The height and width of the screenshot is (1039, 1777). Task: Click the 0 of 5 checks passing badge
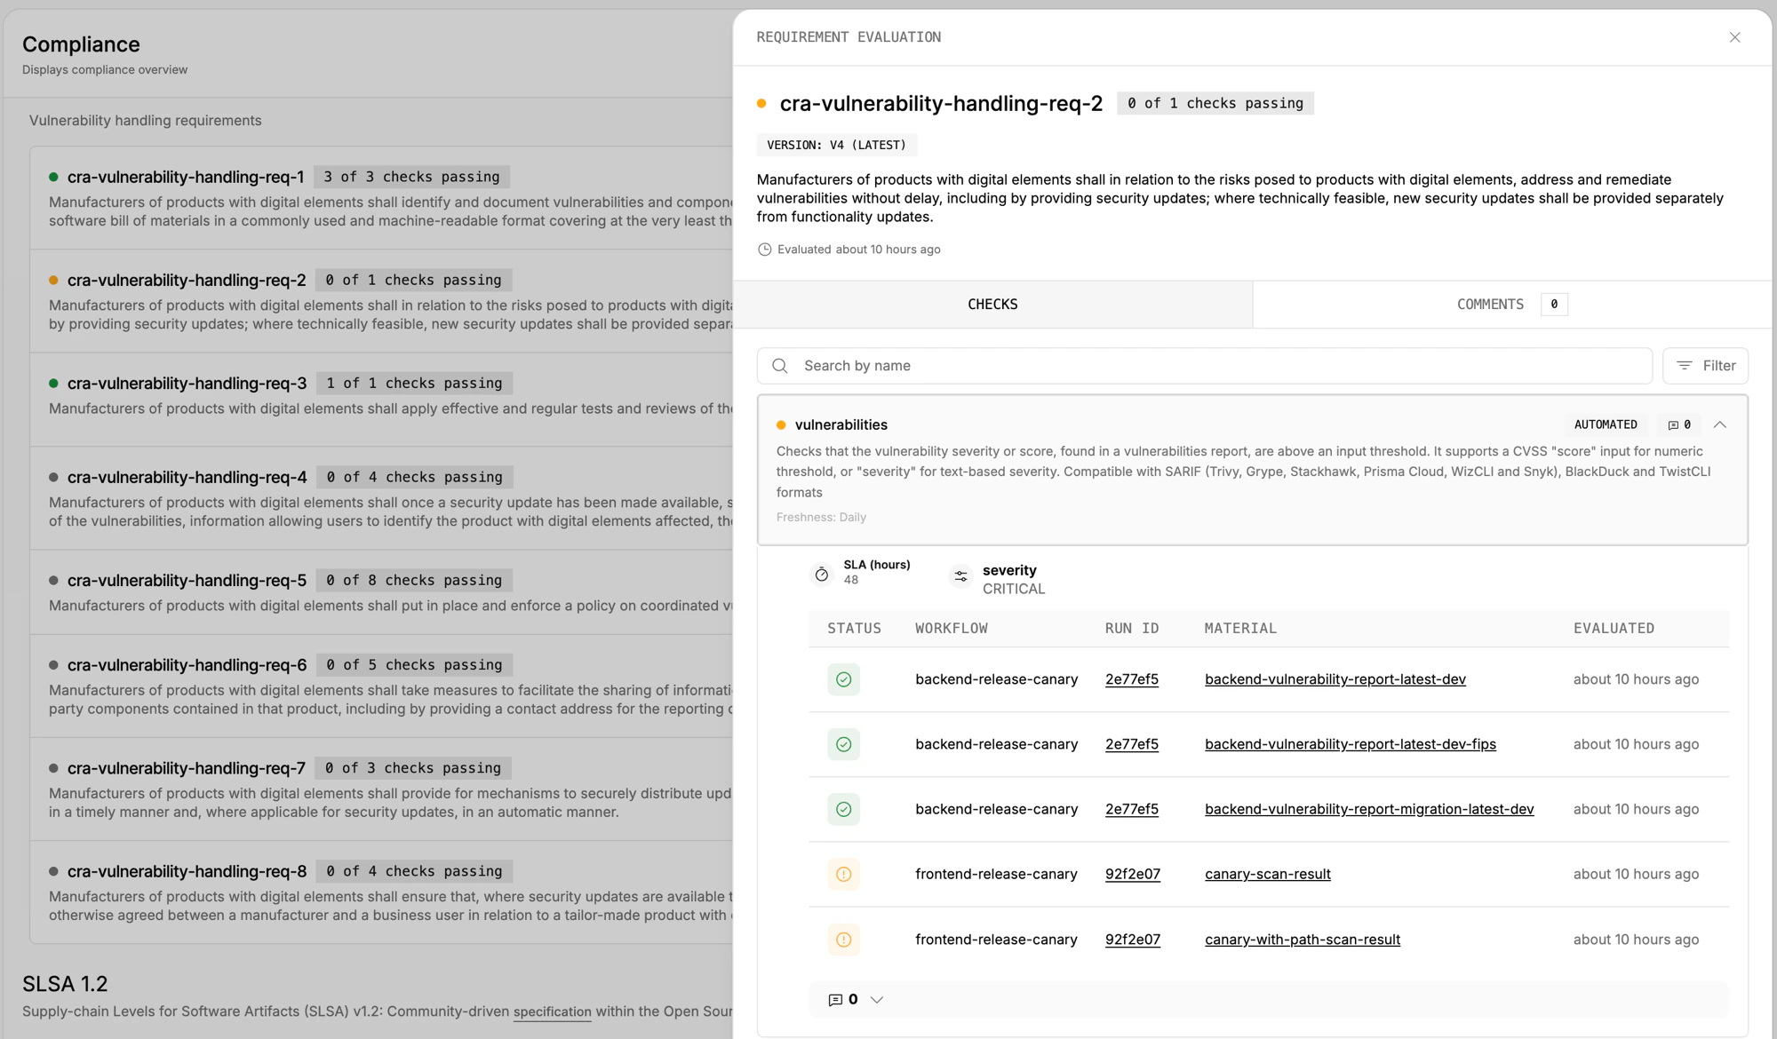414,664
